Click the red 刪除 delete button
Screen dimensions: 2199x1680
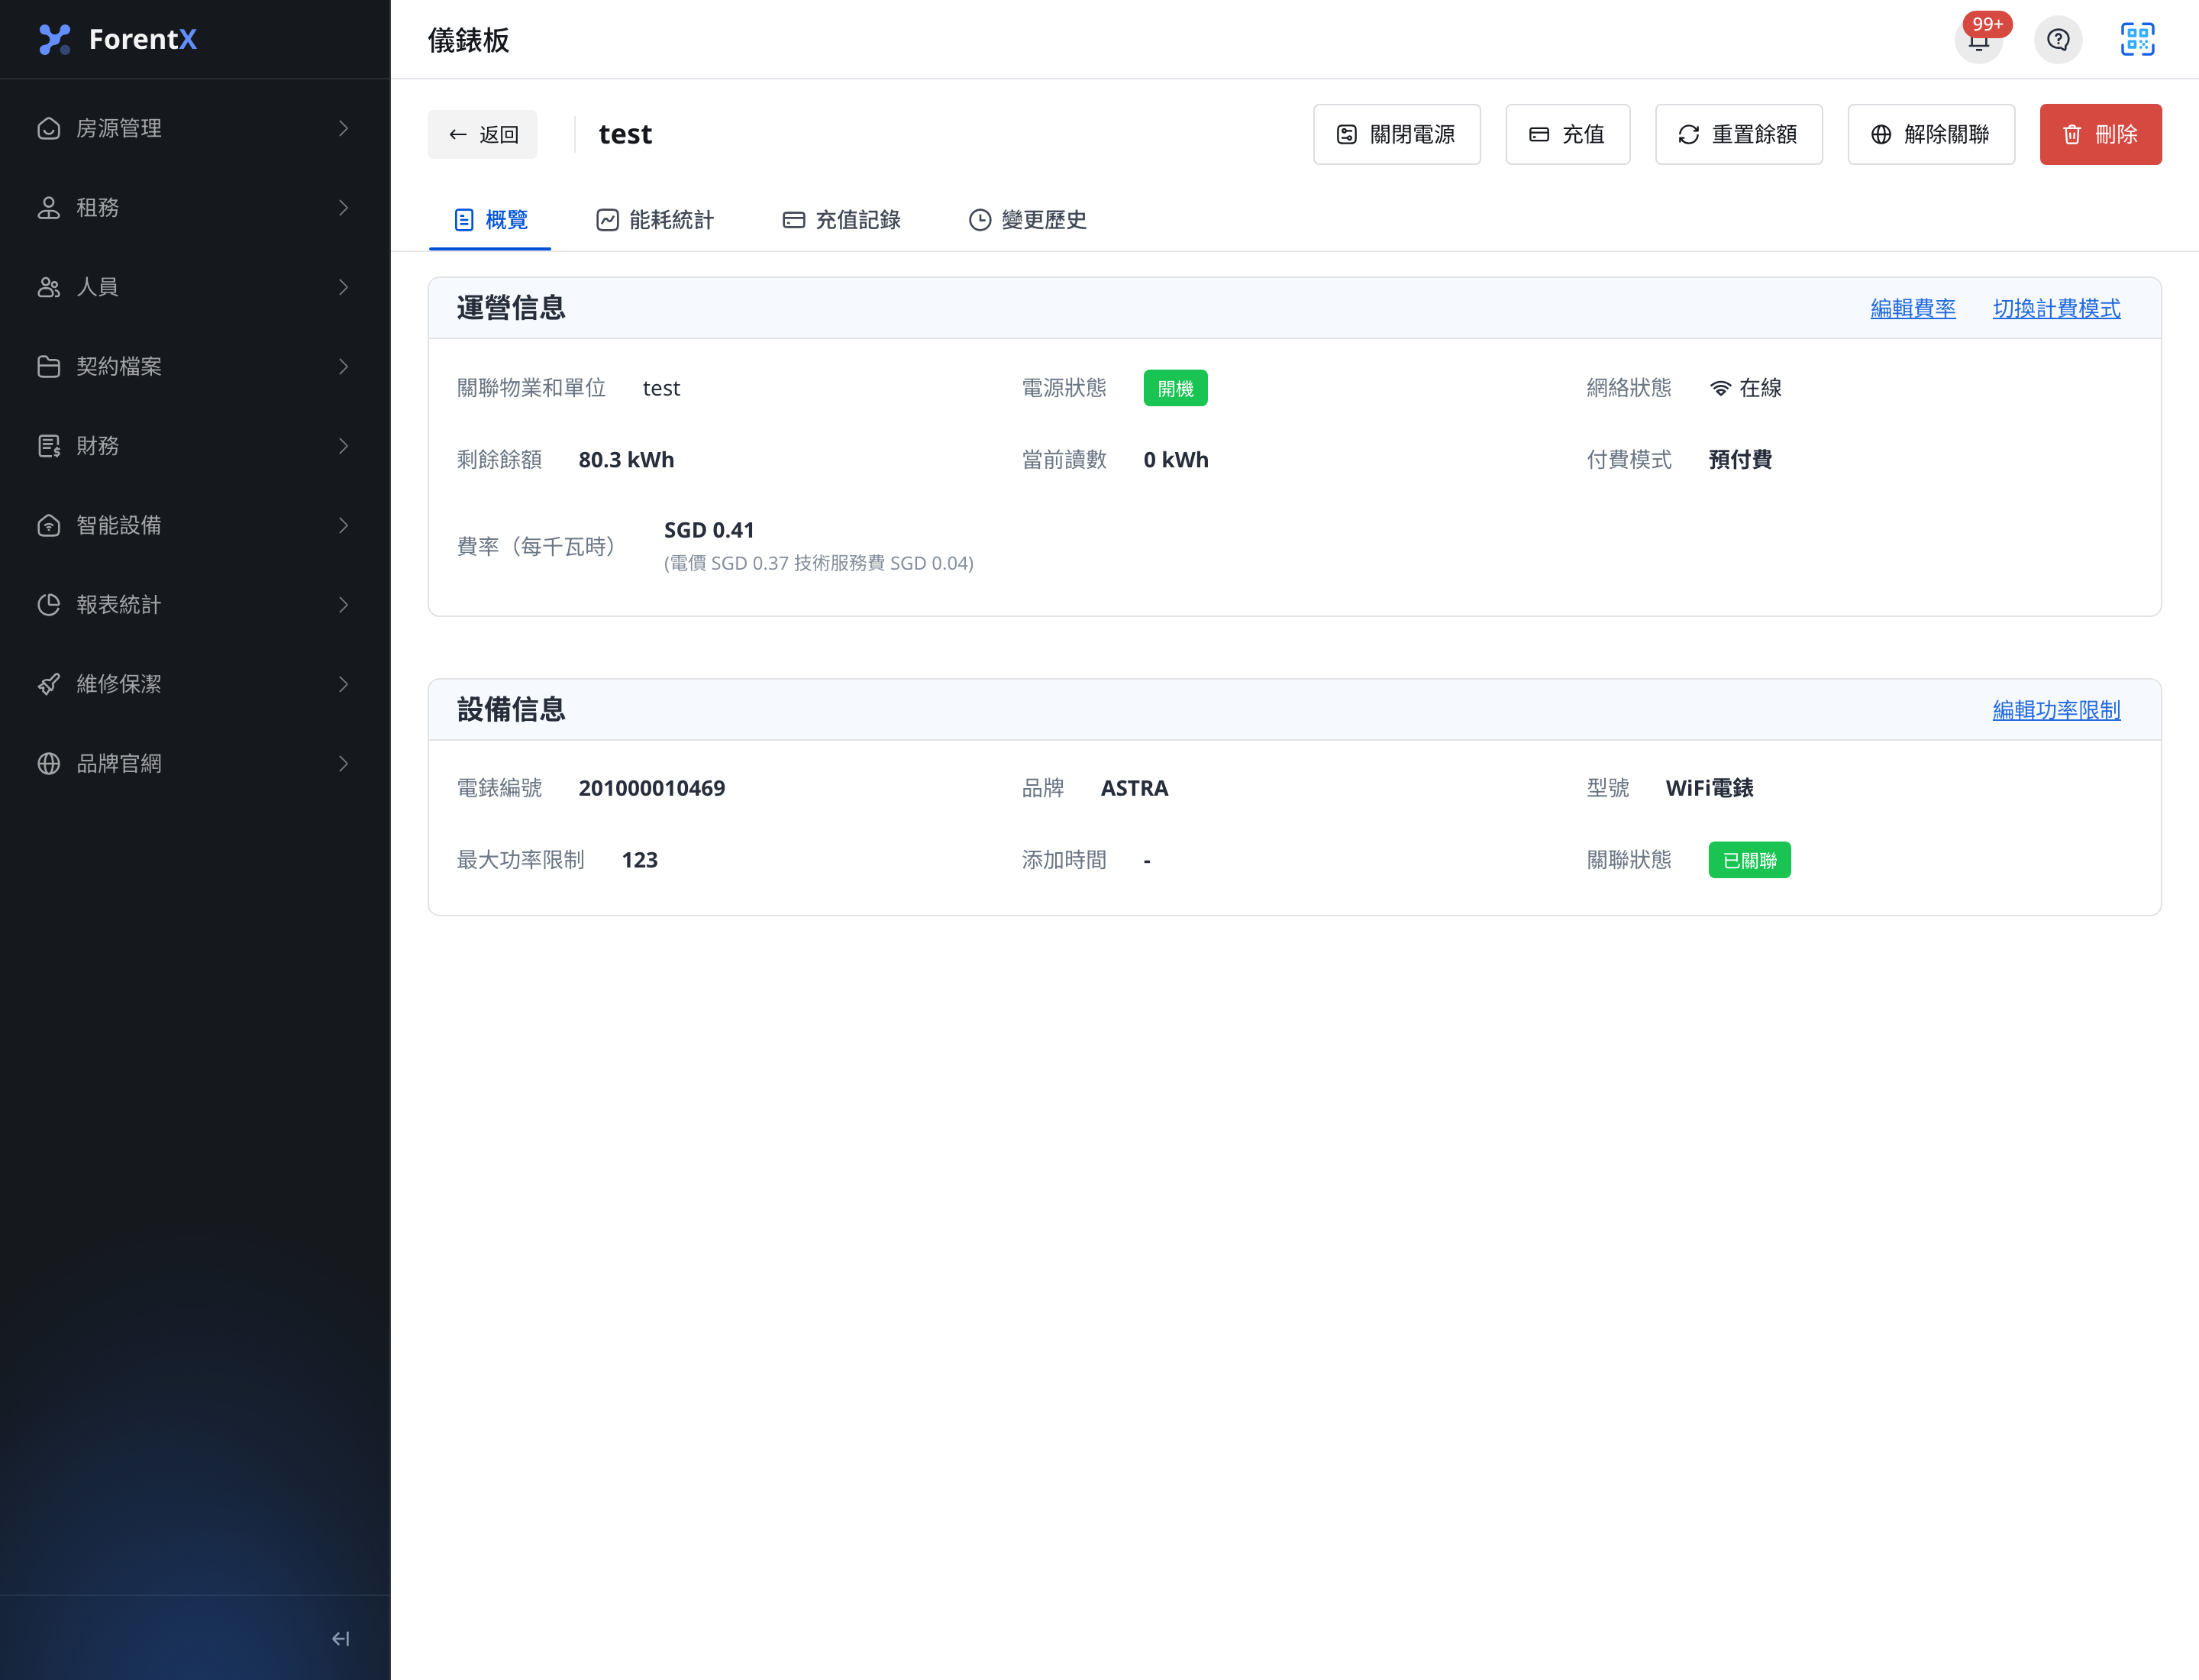(x=2100, y=134)
